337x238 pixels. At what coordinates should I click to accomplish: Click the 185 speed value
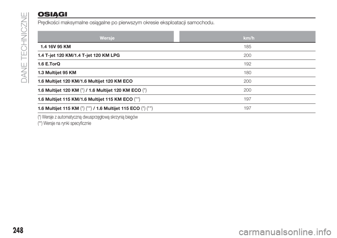tap(247, 47)
